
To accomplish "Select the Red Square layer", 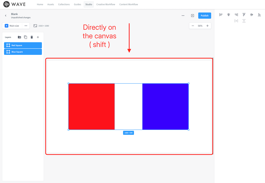I will (23, 45).
